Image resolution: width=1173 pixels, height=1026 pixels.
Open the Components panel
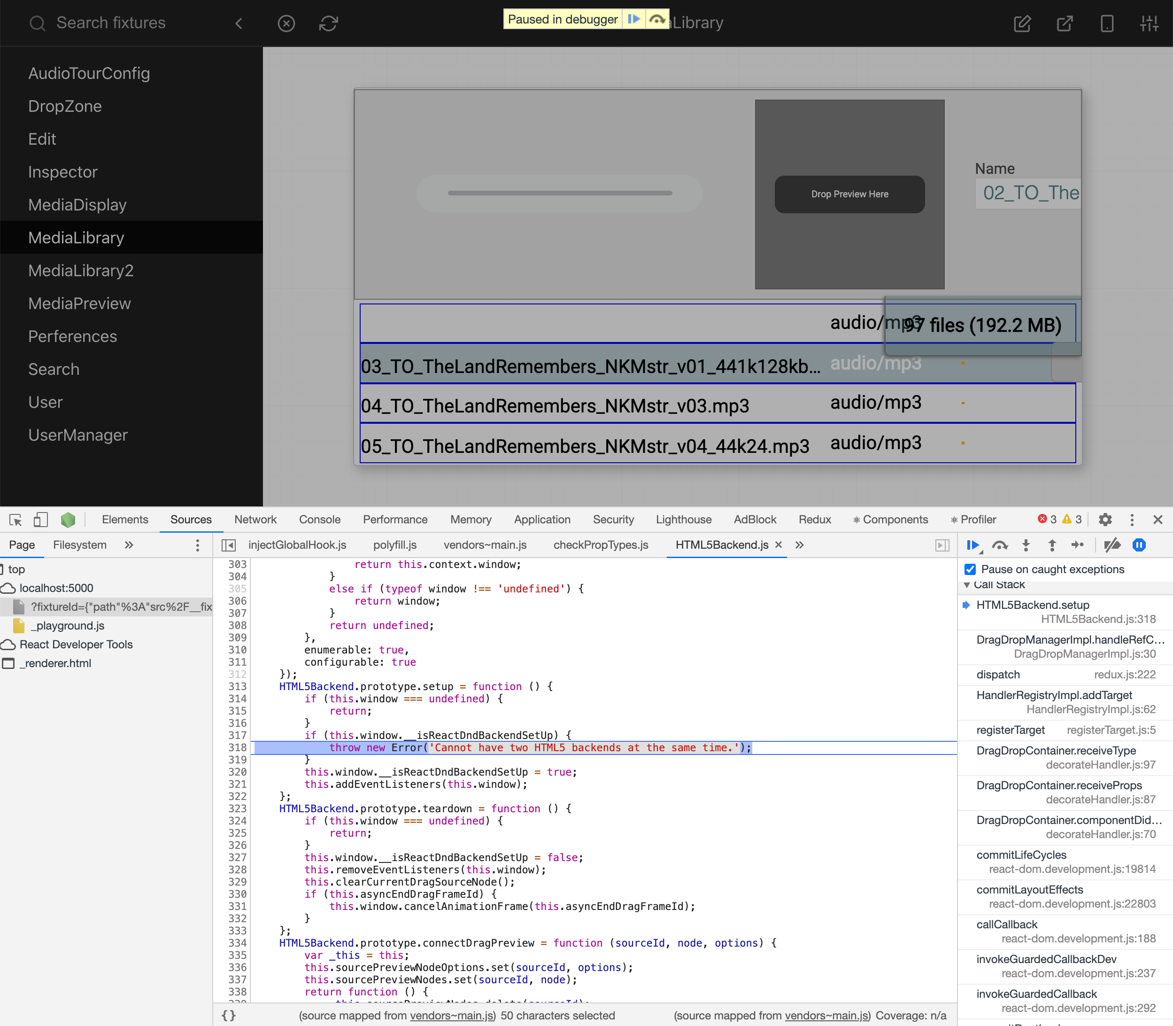pyautogui.click(x=890, y=519)
